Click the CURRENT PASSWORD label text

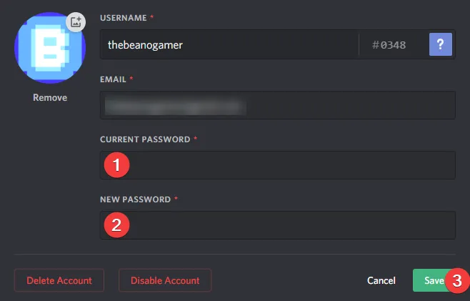tap(145, 139)
